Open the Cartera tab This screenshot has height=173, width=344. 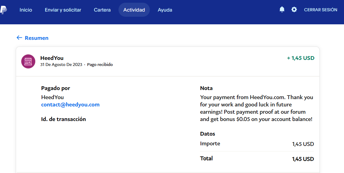pos(102,10)
